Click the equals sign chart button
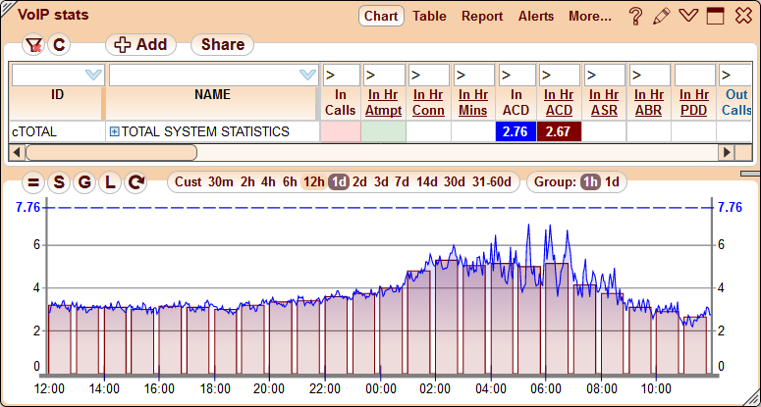Viewport: 761px width, 407px height. (33, 182)
